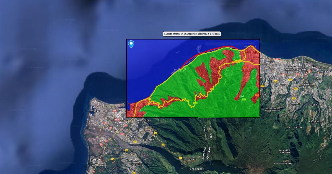Click the GILLOT place label

pyautogui.click(x=315, y=66)
